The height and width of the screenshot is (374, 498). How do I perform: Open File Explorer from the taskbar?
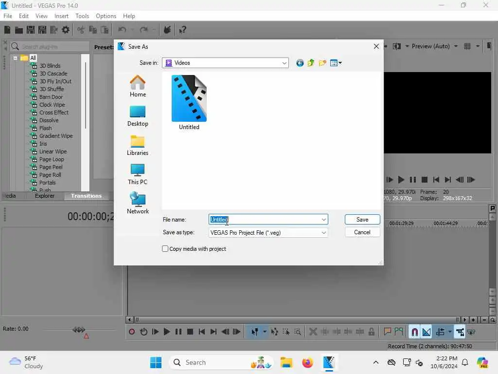(286, 362)
